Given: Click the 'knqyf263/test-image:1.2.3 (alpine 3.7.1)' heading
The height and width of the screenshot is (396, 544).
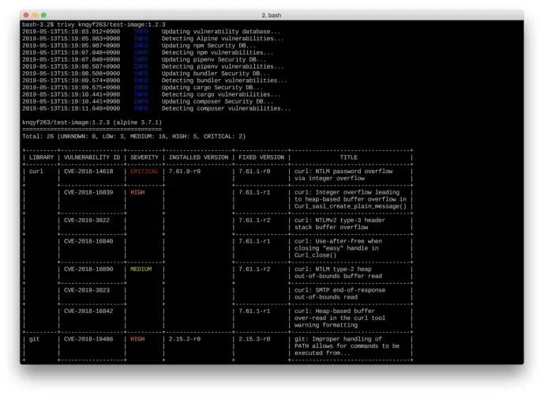Looking at the screenshot, I should [92, 123].
